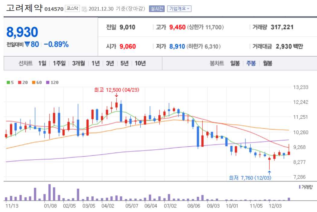Click the calendar icon beside the date
The image size is (317, 212).
click(84, 9)
